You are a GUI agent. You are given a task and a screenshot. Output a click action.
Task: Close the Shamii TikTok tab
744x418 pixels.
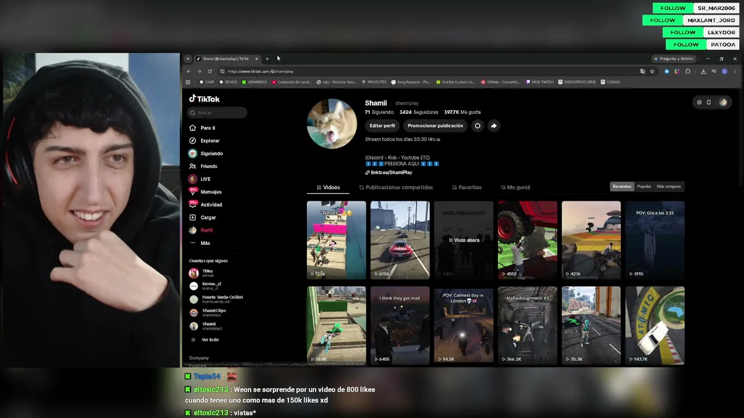pos(256,59)
